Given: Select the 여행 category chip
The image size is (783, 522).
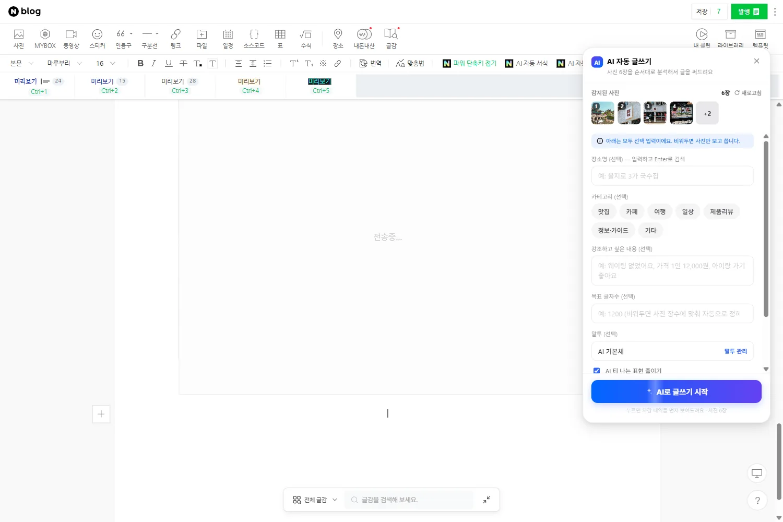Looking at the screenshot, I should point(660,211).
